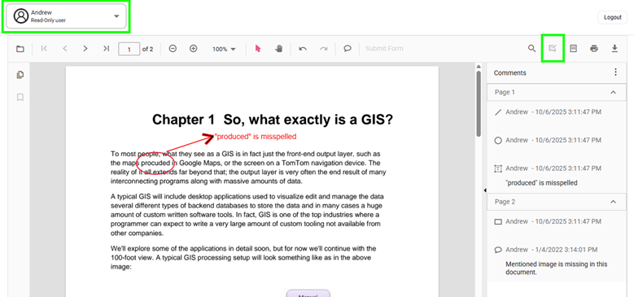Click the user avatar icon
This screenshot has height=297, width=634.
click(21, 16)
